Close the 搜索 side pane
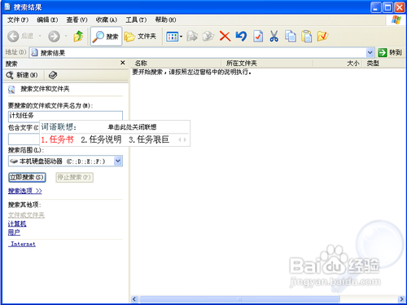Viewport: 407px width, 305px height. pyautogui.click(x=123, y=63)
